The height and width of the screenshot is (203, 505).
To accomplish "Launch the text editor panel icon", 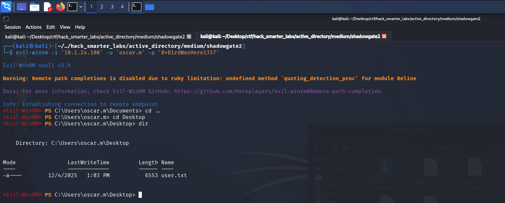I will click(48, 7).
